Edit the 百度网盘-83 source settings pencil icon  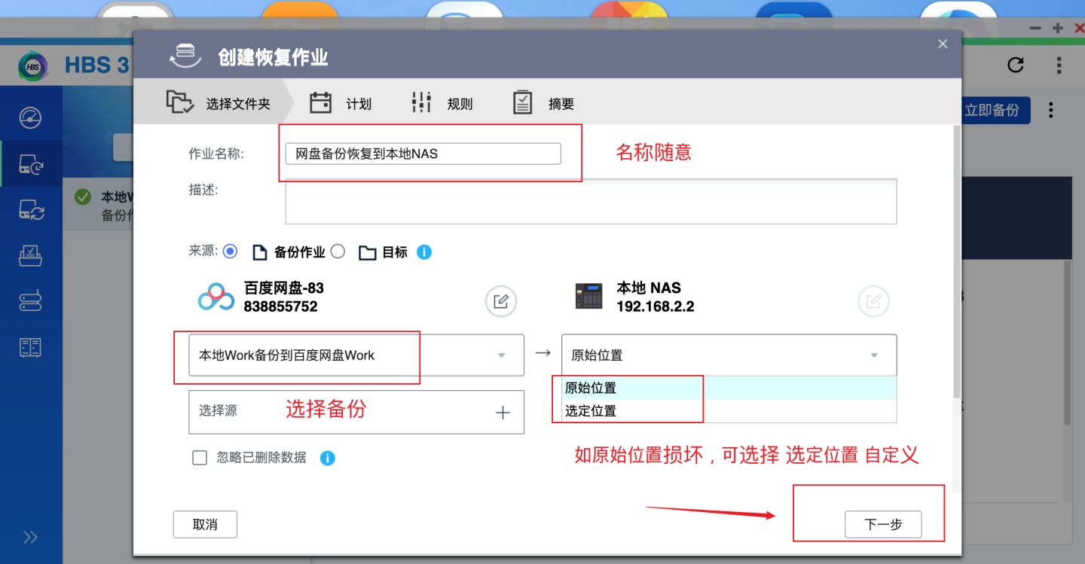(500, 300)
